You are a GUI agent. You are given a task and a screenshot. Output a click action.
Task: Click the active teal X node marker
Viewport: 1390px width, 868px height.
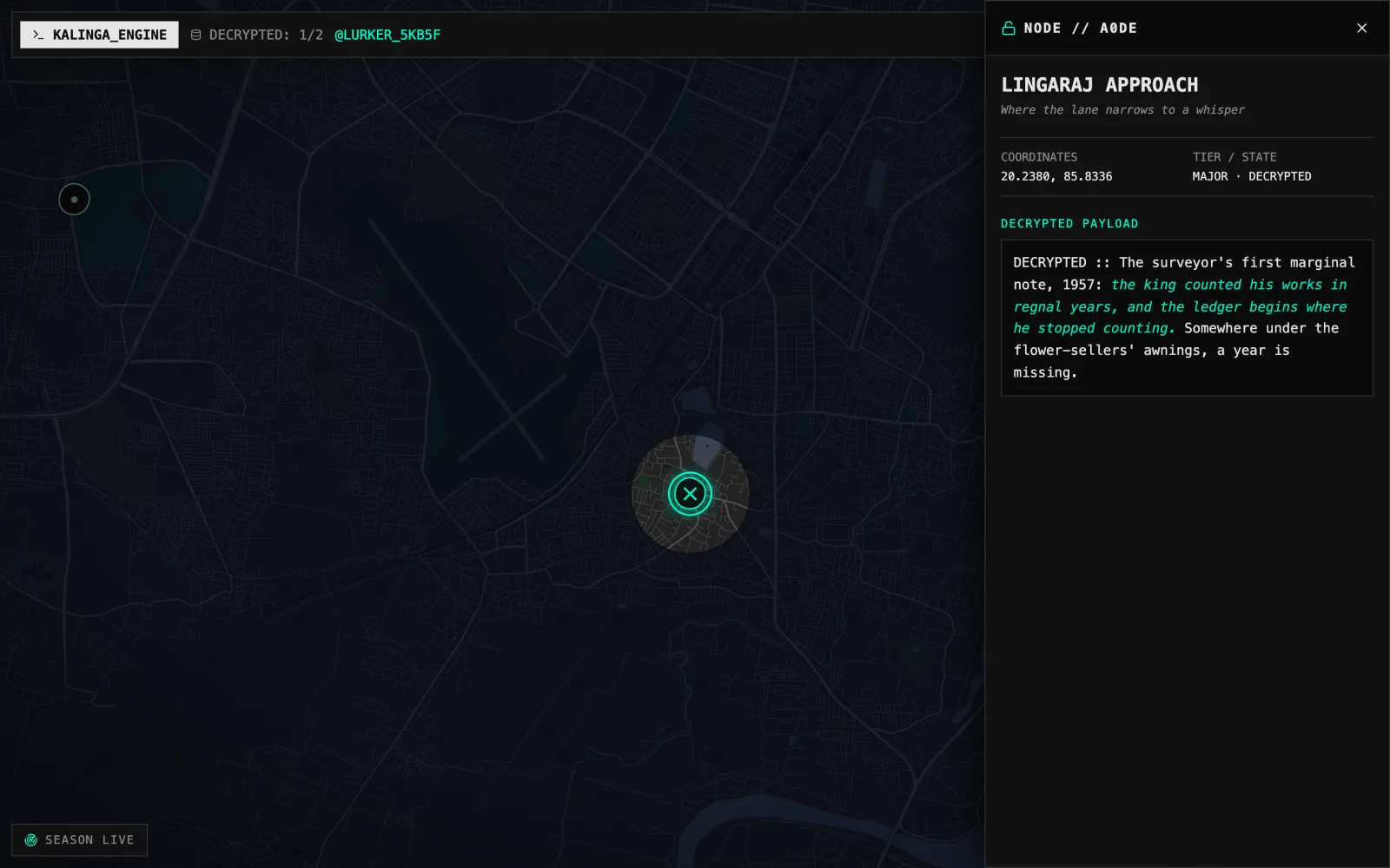pyautogui.click(x=690, y=494)
